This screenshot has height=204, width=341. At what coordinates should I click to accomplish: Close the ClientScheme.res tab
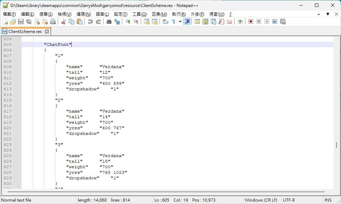(47, 31)
